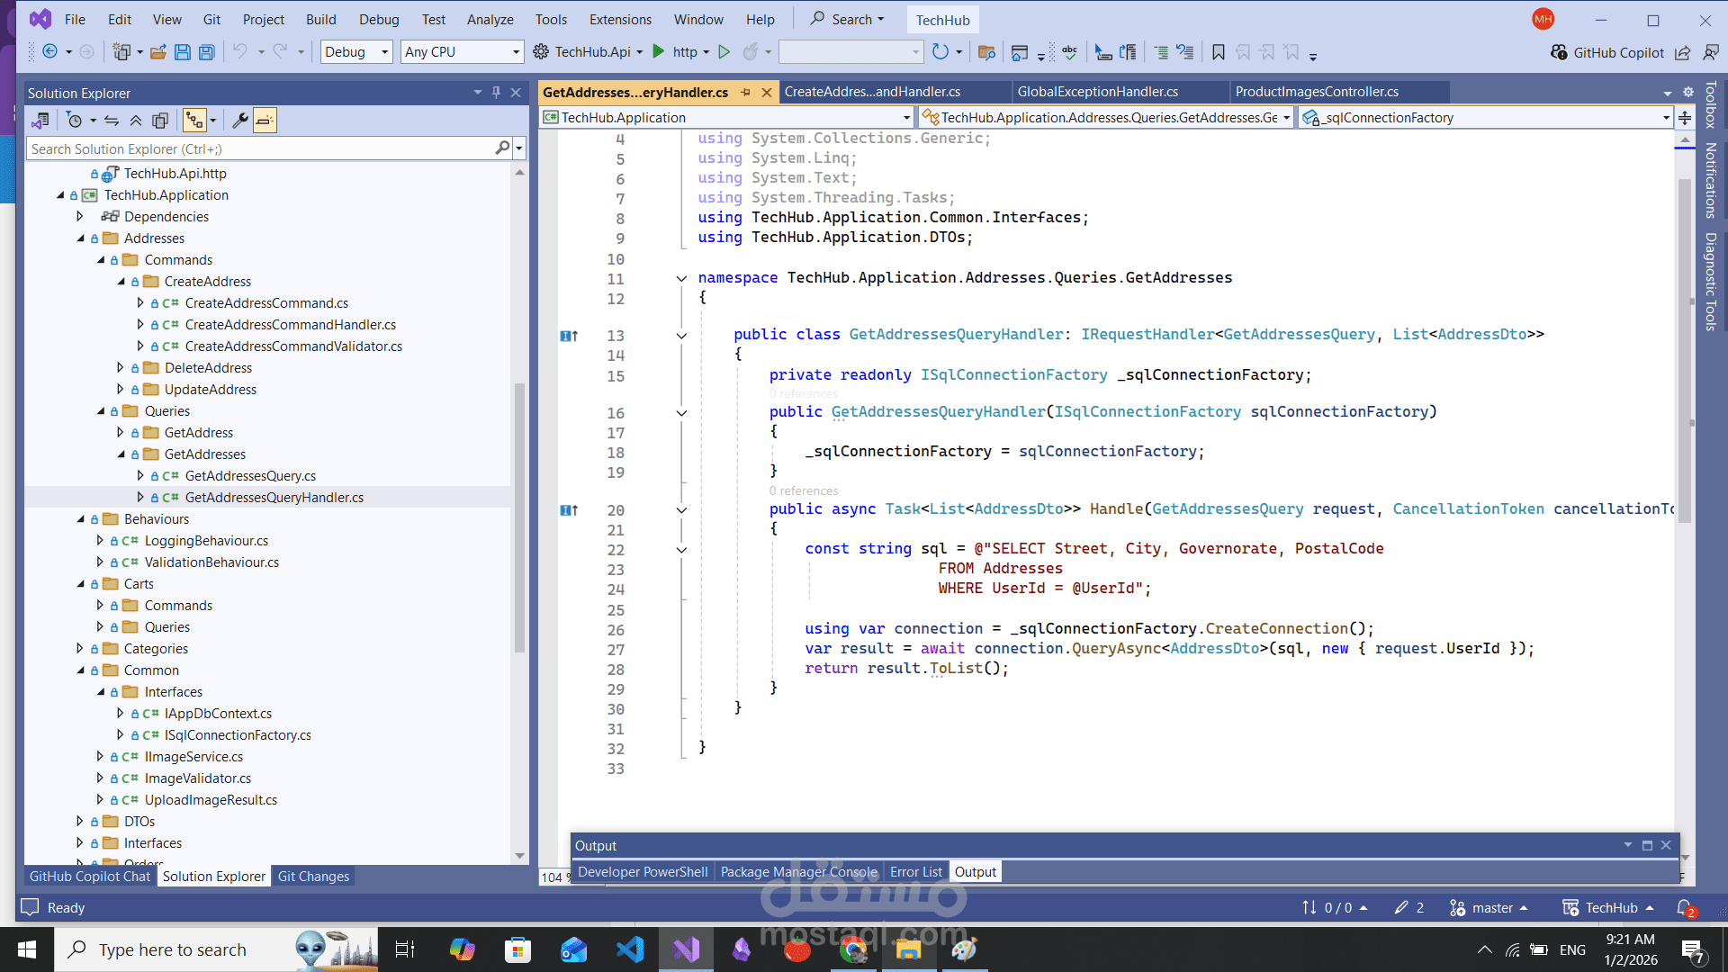1728x972 pixels.
Task: Expand the DeleteAddress folder
Action: (x=120, y=367)
